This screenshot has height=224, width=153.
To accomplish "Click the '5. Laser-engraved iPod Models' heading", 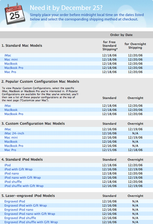I will (28, 196).
